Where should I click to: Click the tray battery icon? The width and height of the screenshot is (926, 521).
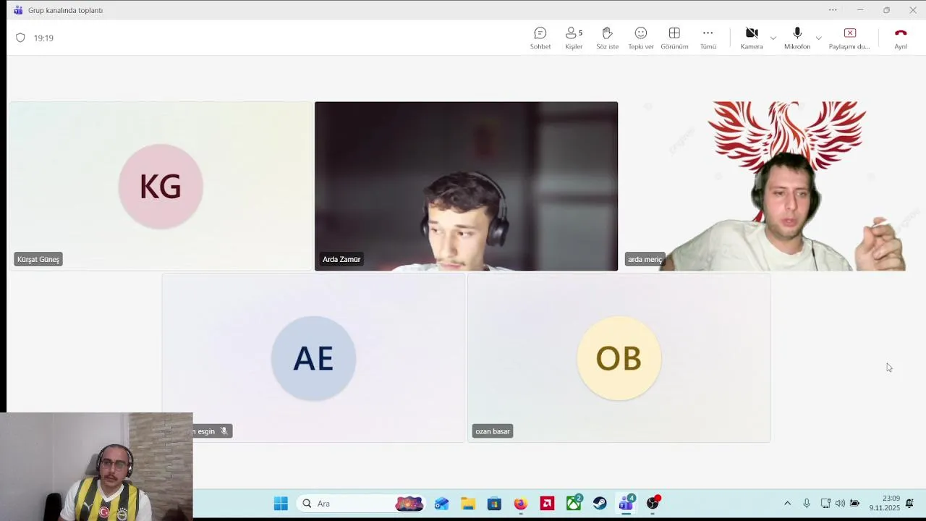tap(855, 504)
